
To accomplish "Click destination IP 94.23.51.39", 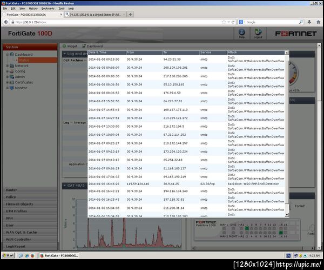I will pyautogui.click(x=172, y=59).
